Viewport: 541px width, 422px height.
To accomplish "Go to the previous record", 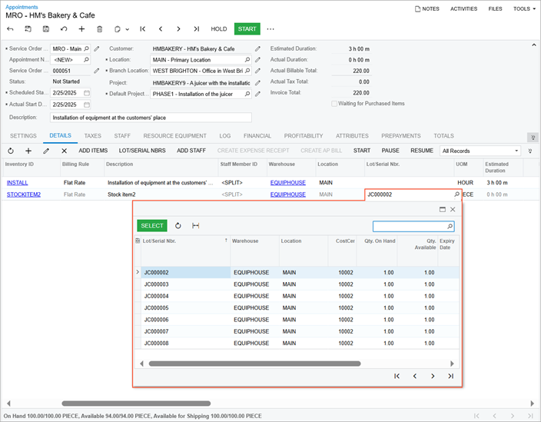I will [x=161, y=29].
